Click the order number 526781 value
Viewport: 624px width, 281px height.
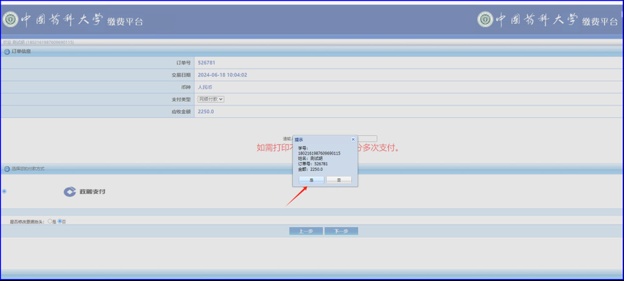pos(206,63)
